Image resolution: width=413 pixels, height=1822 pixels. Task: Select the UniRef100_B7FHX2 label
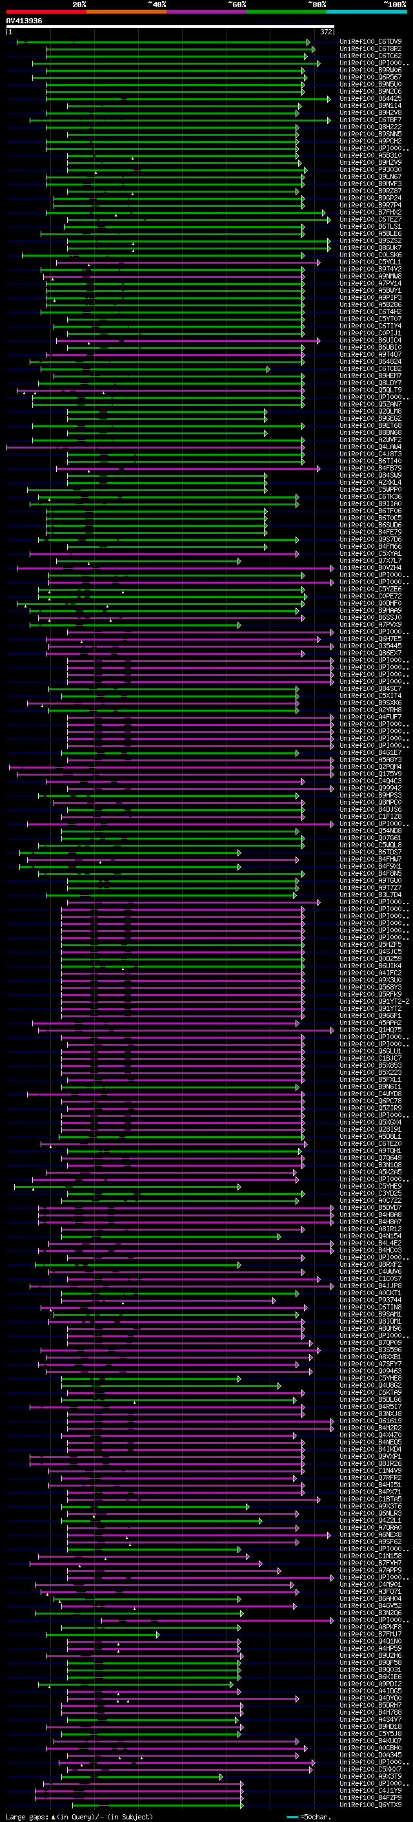[x=370, y=212]
